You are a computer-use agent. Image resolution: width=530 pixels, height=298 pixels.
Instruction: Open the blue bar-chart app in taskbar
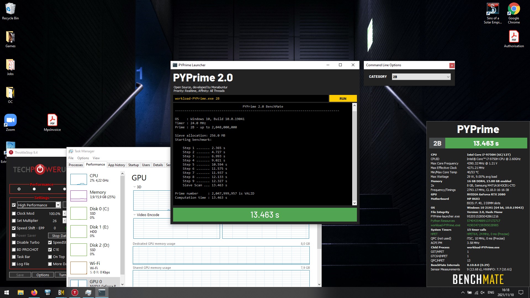(47, 292)
